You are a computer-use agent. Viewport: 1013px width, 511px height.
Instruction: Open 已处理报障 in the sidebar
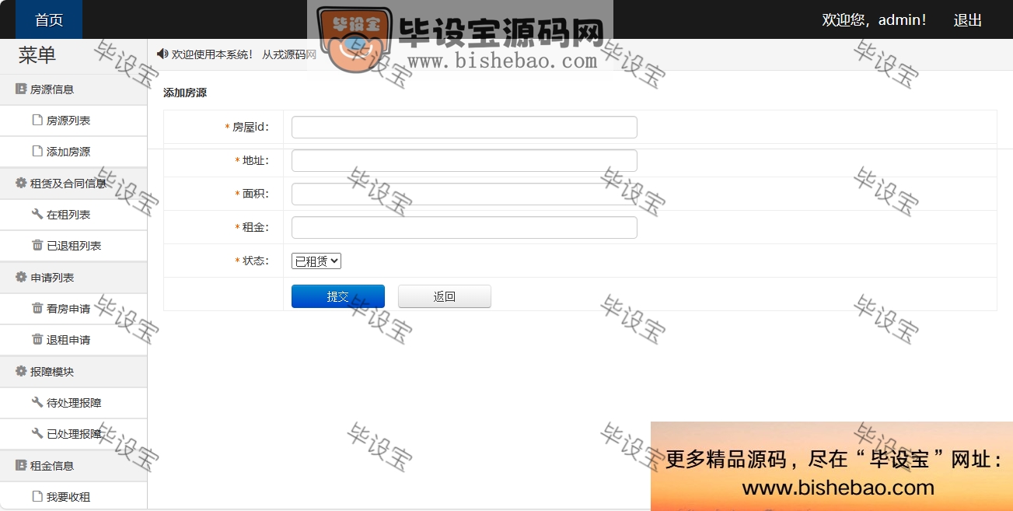(x=73, y=434)
